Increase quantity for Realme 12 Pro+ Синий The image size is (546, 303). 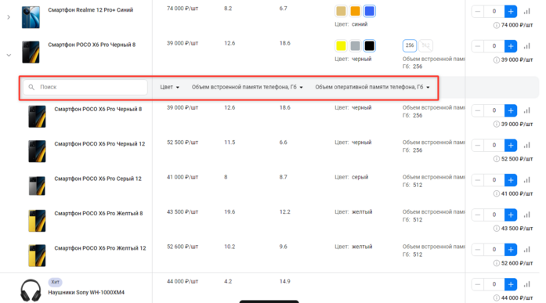(x=511, y=12)
